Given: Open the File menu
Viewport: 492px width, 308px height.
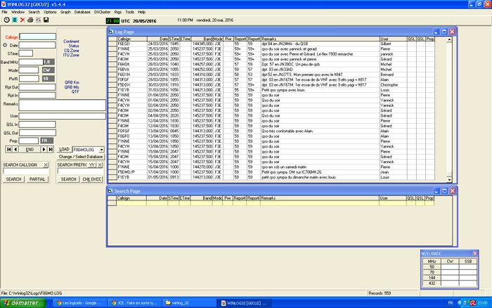Looking at the screenshot, I should click(x=4, y=12).
